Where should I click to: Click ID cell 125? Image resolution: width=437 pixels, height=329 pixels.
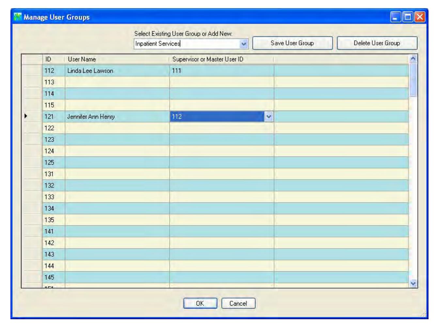(x=54, y=162)
